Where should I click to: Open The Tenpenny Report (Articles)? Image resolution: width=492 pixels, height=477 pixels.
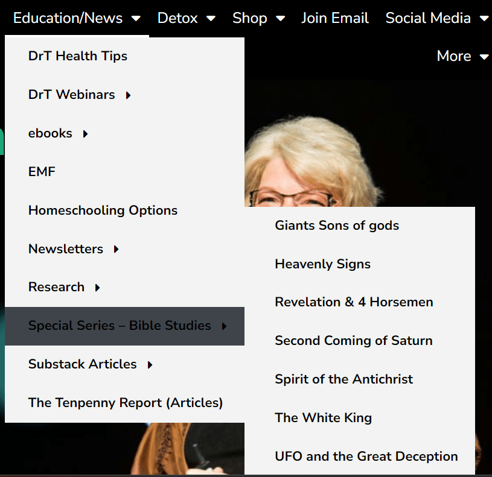[x=126, y=403]
